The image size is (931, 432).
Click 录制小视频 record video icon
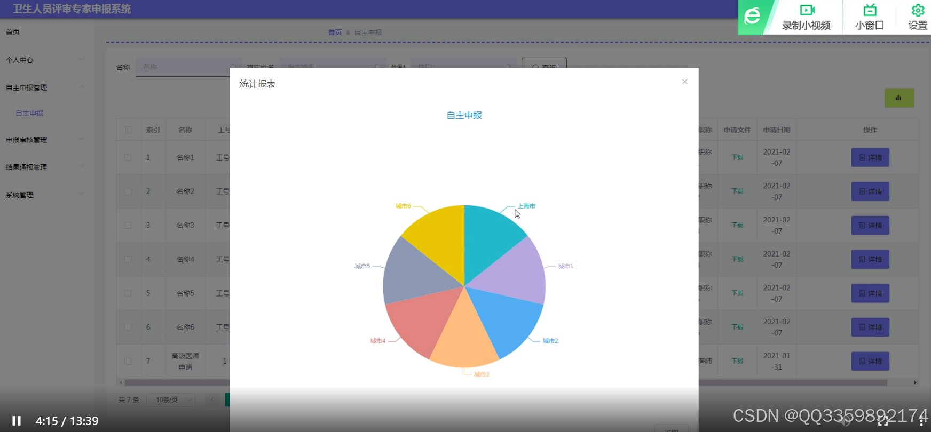806,17
